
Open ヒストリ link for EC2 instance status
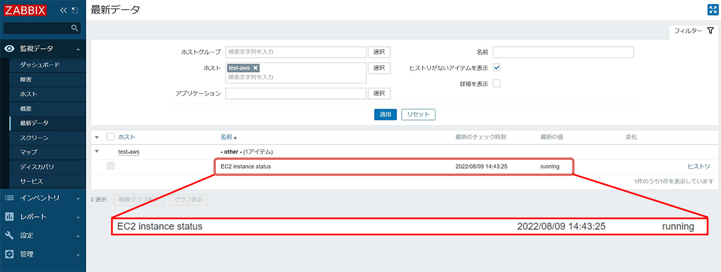coord(699,166)
